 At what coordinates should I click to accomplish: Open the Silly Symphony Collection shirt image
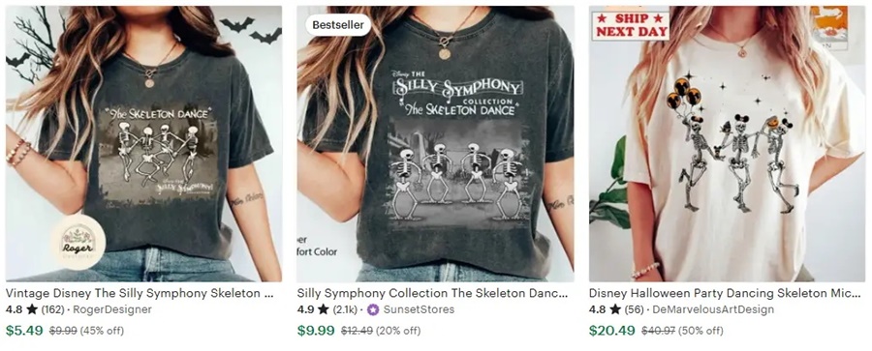pyautogui.click(x=435, y=144)
